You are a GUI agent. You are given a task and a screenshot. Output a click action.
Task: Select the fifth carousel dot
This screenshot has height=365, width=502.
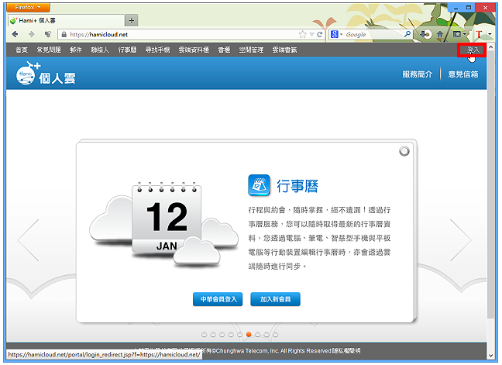pyautogui.click(x=240, y=335)
